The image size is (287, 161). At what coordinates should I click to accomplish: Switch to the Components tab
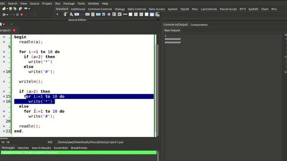click(x=199, y=25)
